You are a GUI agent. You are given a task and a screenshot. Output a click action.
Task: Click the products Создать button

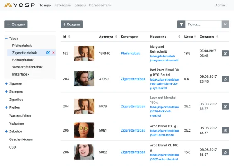click(72, 24)
